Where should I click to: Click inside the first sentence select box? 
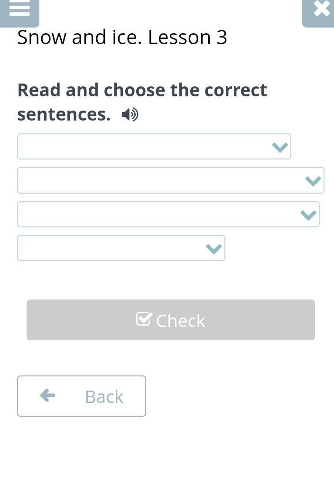coord(142,147)
